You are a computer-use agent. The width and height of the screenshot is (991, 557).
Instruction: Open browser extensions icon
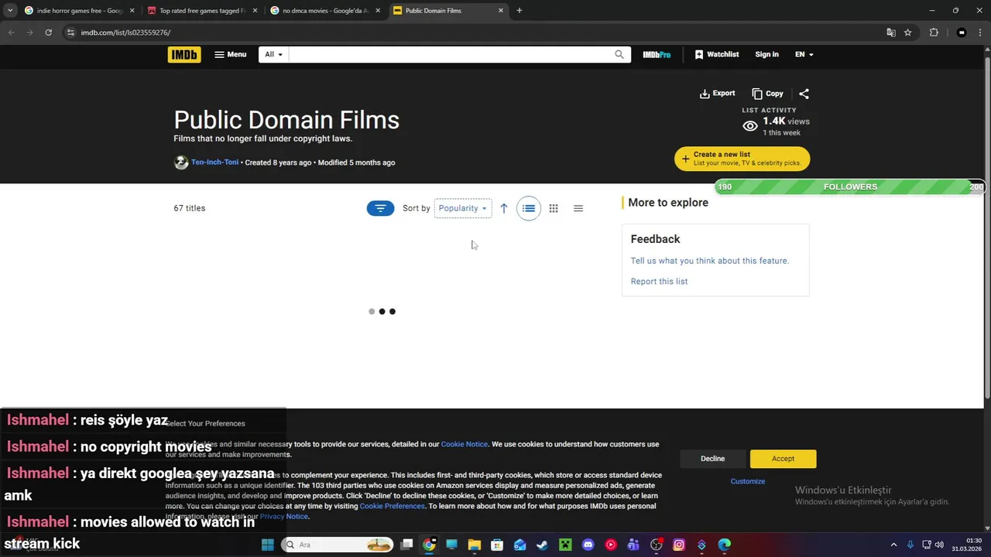click(x=934, y=32)
